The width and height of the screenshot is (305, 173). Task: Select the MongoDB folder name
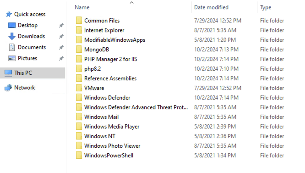[x=97, y=50]
